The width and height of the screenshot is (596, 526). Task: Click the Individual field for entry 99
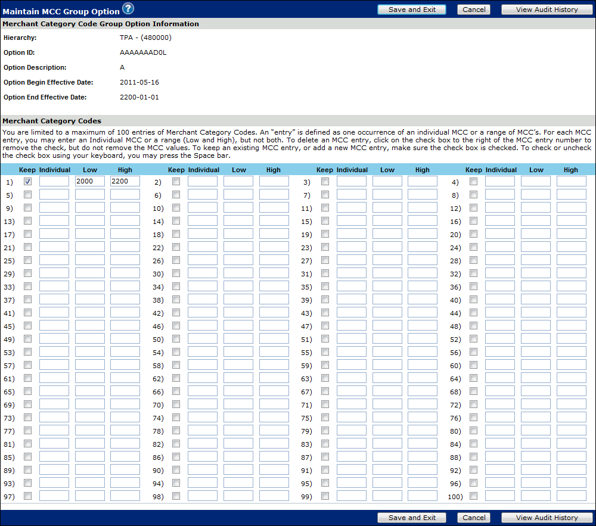click(352, 496)
